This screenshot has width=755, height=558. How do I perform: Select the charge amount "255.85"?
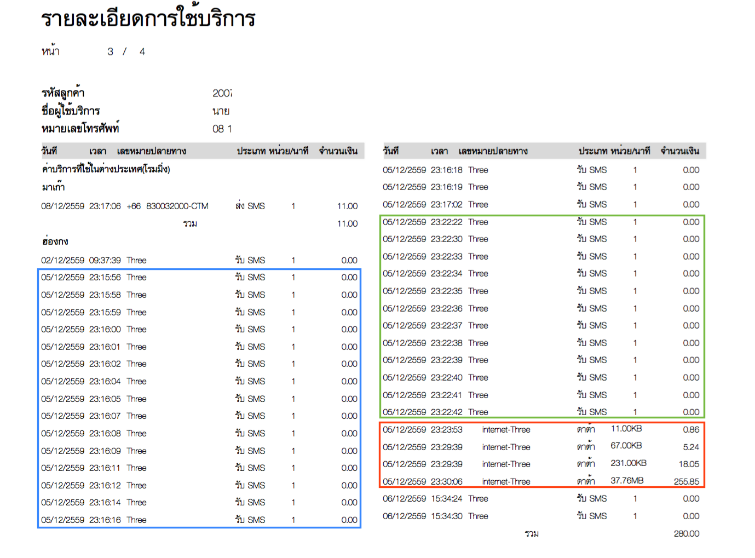tap(687, 482)
